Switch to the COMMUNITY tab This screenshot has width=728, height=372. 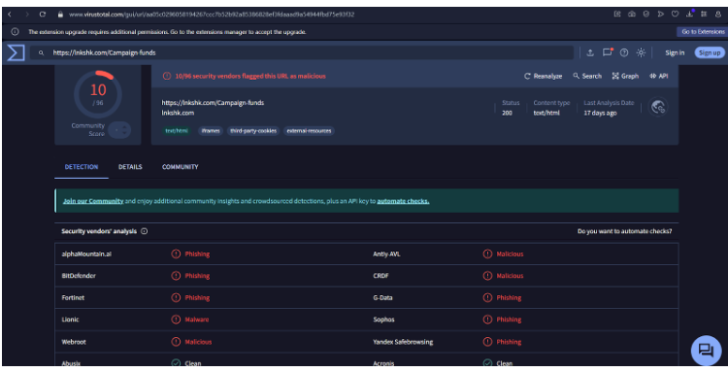[x=181, y=167]
